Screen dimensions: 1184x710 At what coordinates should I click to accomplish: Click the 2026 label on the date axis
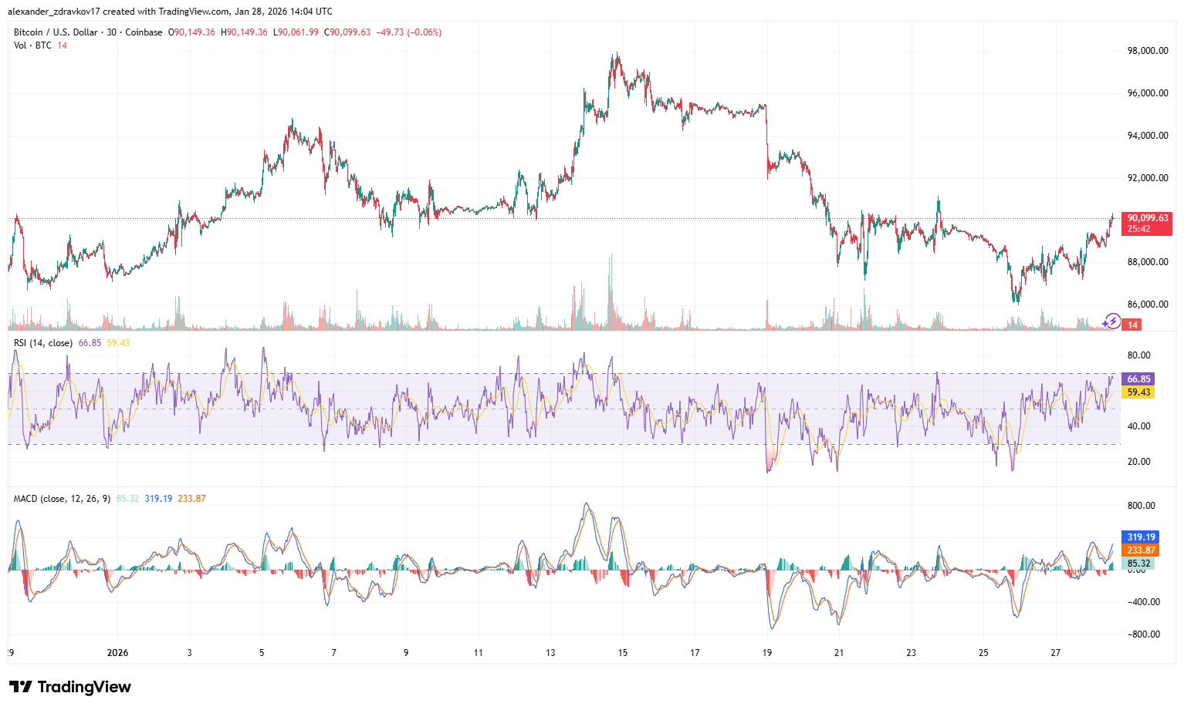[x=117, y=653]
